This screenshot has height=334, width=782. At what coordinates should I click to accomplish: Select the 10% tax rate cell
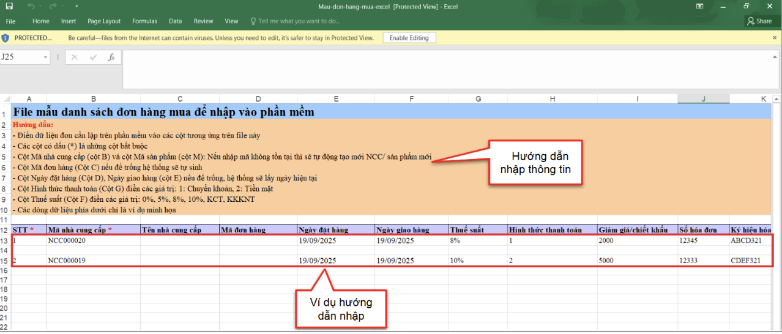point(478,261)
